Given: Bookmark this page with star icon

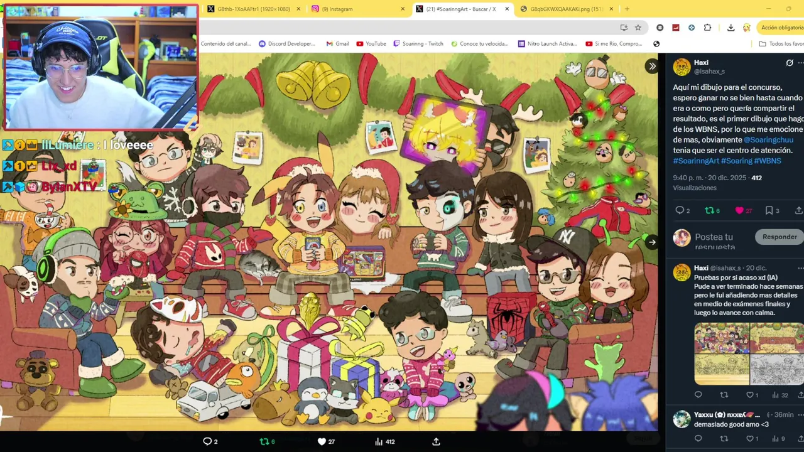Looking at the screenshot, I should tap(638, 28).
